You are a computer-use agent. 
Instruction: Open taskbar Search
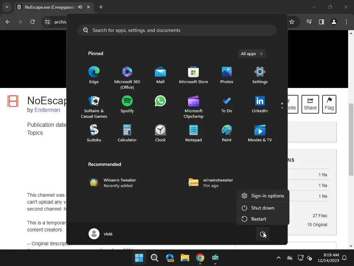coord(155,258)
